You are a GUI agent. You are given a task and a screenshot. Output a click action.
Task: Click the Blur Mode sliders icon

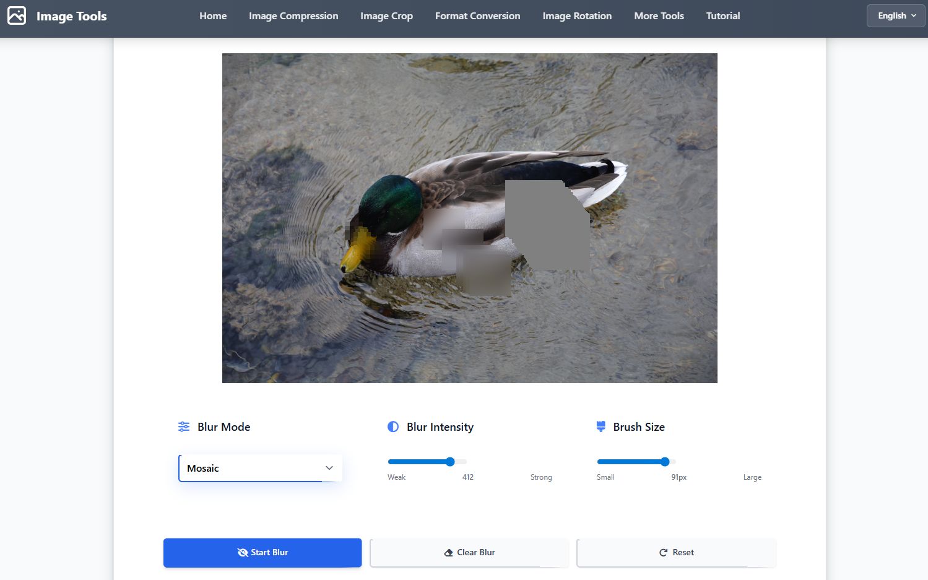(184, 426)
